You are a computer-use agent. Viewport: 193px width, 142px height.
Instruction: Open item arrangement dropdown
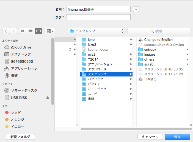click(50, 31)
